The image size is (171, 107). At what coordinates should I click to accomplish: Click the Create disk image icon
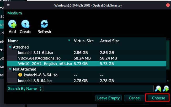25,24
